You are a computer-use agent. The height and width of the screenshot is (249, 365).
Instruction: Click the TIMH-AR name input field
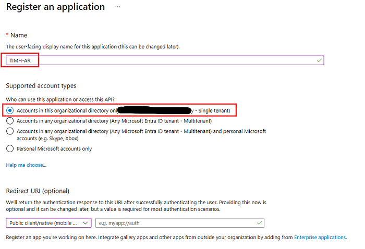(x=167, y=60)
